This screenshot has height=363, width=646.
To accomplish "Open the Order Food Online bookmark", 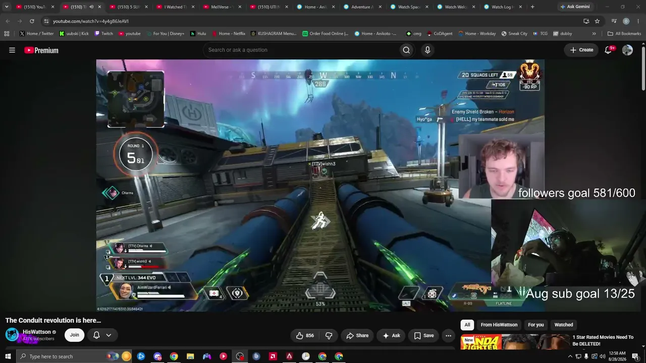I will 326,34.
